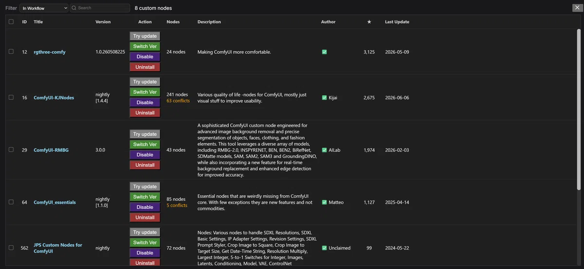Open the ComfyUI-RMBG title link
Viewport: 584px width, 269px height.
51,150
